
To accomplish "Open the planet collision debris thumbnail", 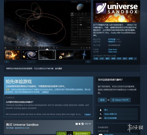I will 65,55.
